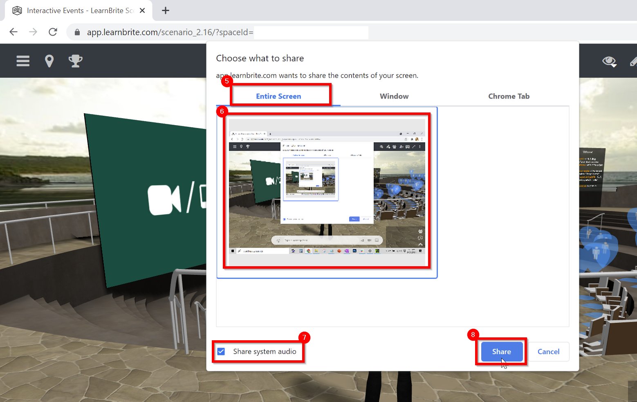Click the camera icon on green screen
This screenshot has width=637, height=402.
pos(165,200)
